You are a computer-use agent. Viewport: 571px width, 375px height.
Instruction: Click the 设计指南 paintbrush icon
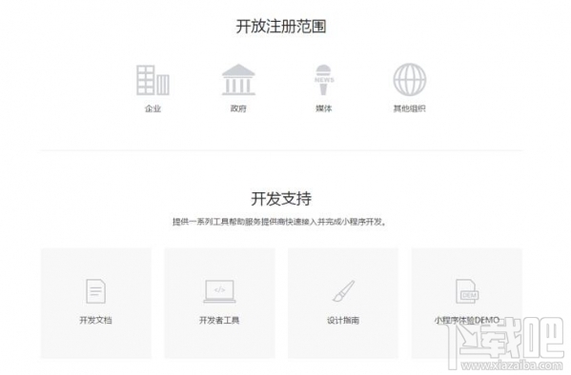[x=343, y=291]
